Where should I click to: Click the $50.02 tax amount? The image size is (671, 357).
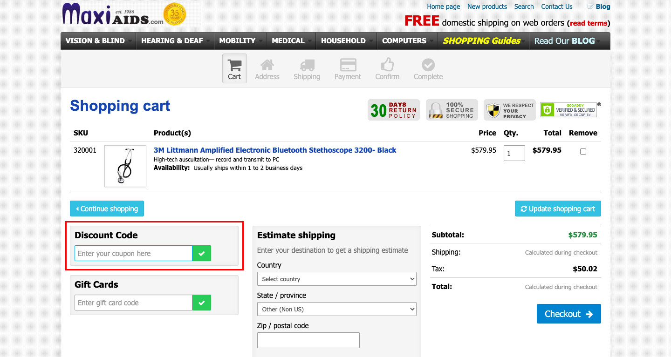click(585, 269)
